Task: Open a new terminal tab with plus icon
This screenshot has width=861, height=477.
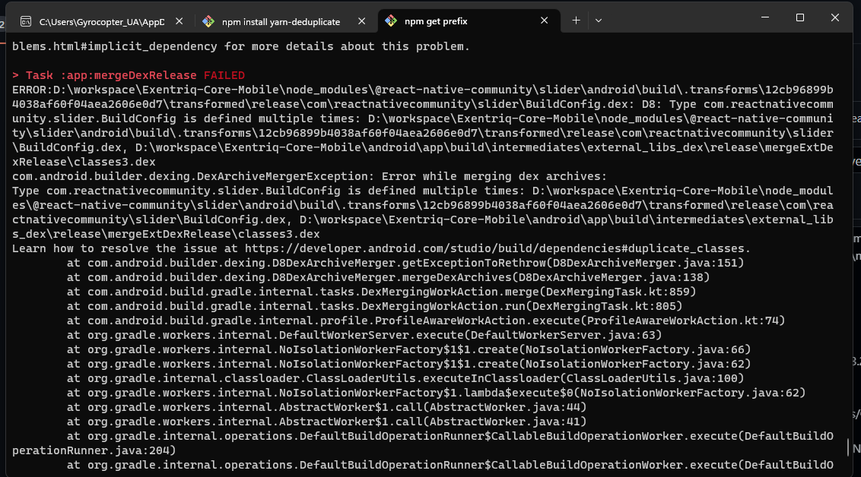Action: (576, 21)
